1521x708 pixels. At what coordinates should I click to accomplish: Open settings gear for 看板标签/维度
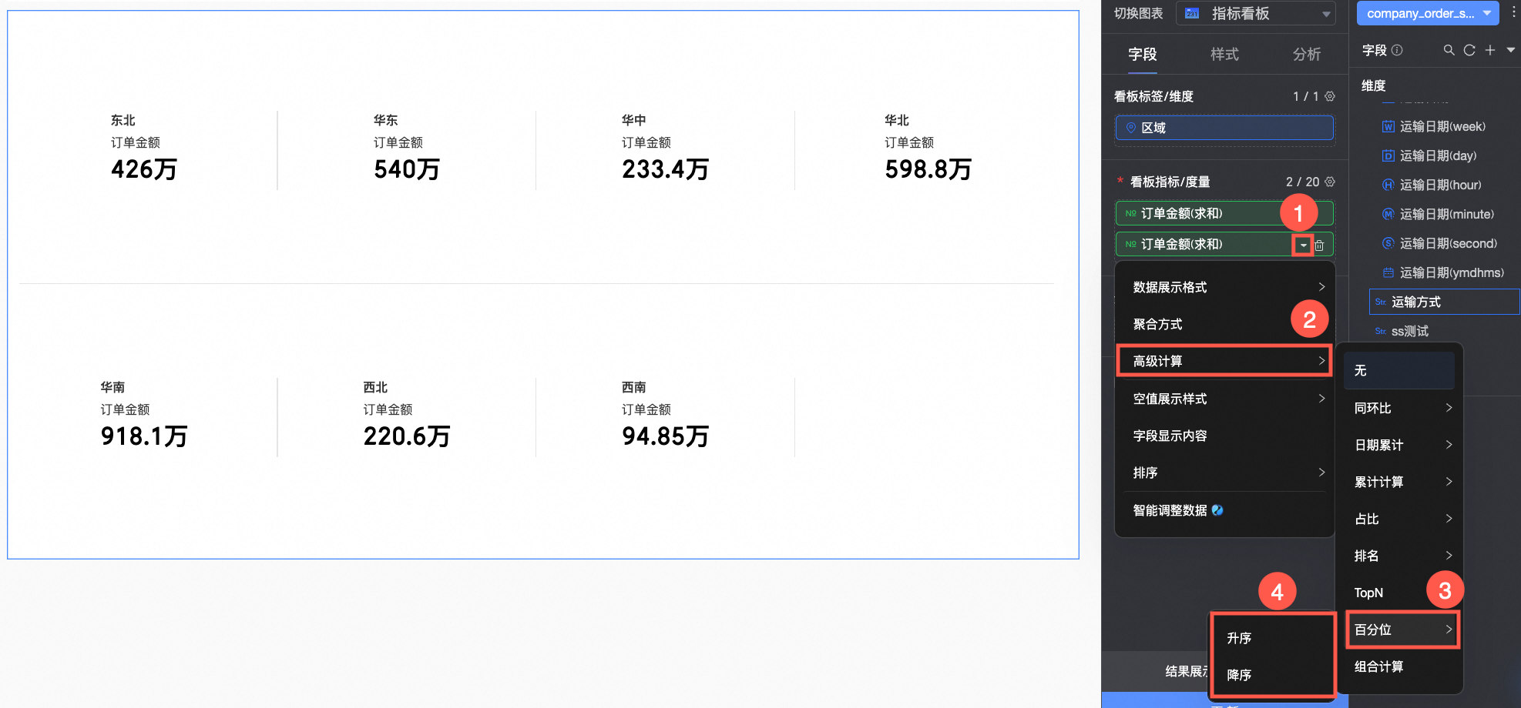(x=1330, y=96)
